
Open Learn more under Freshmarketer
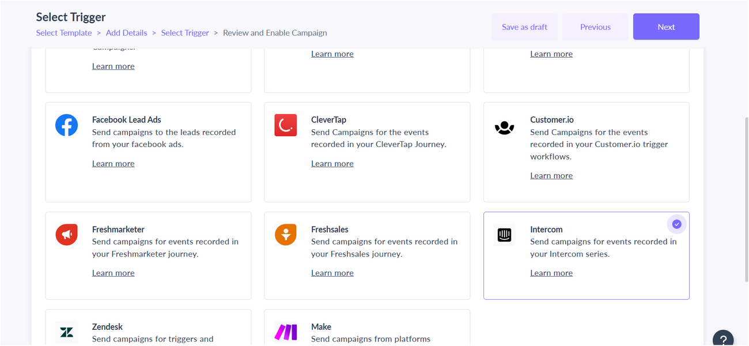coord(114,273)
